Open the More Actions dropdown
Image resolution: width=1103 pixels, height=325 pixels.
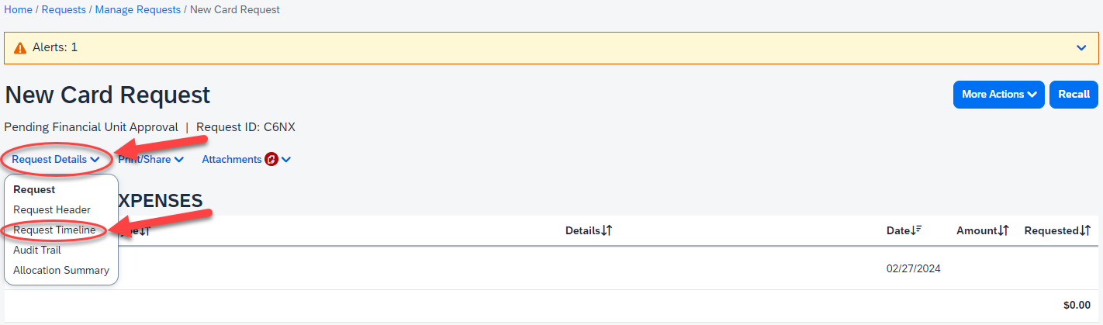pos(998,95)
